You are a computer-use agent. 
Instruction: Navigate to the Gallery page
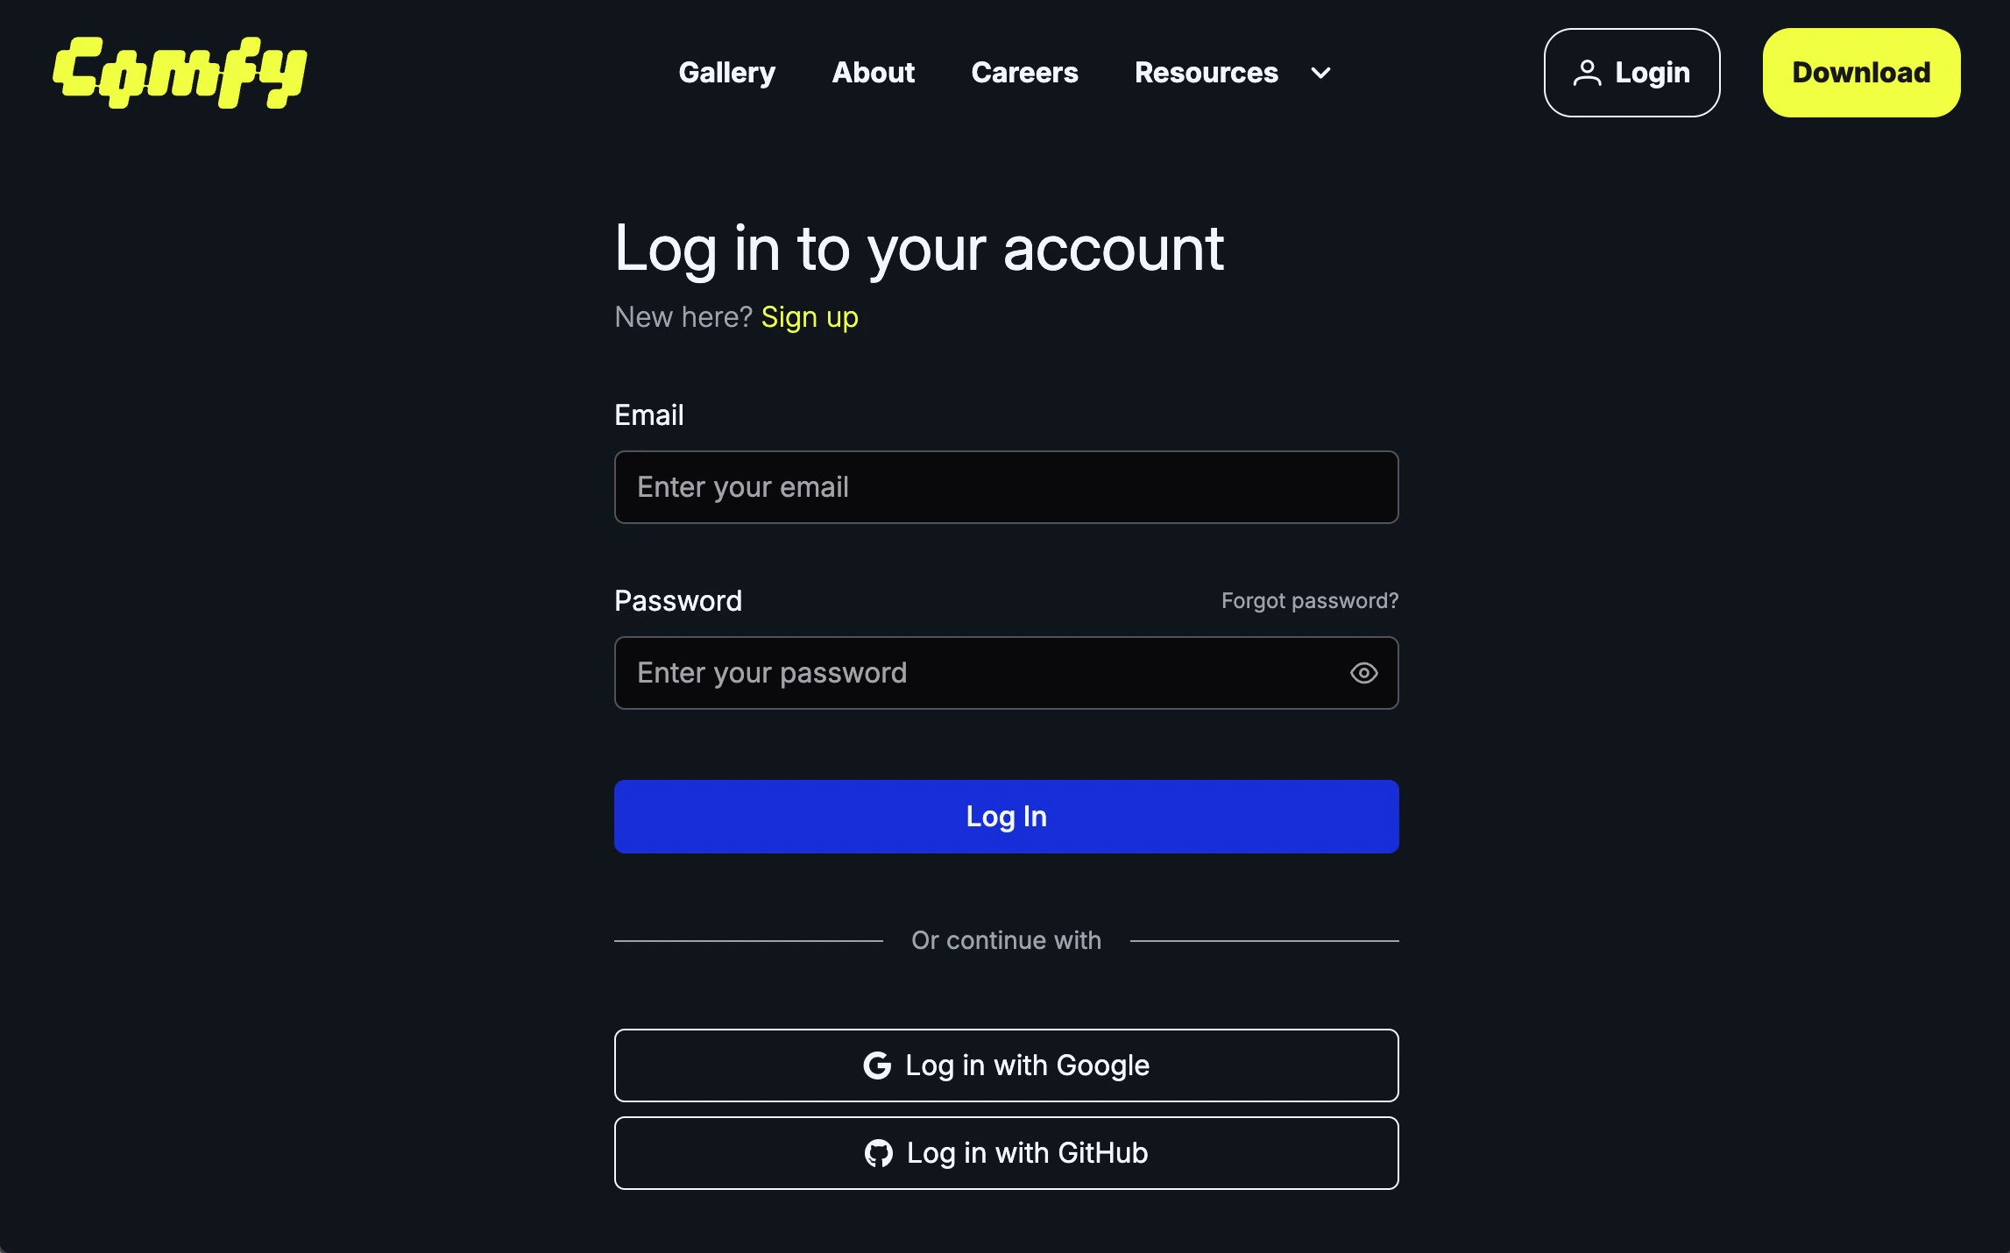coord(727,73)
